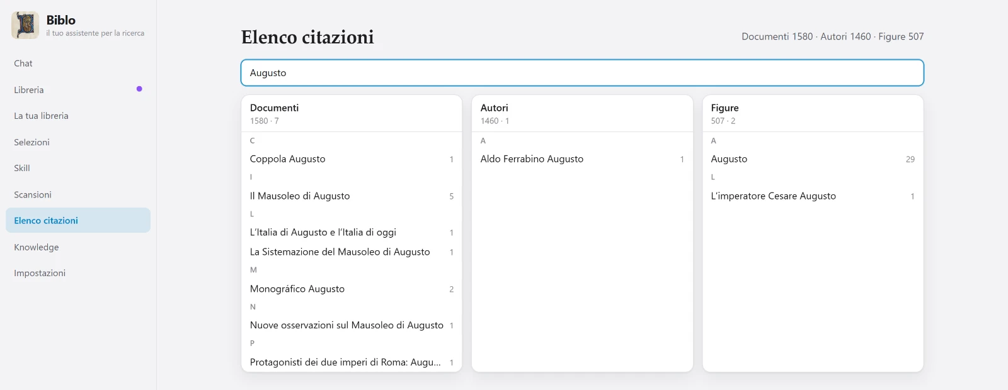The width and height of the screenshot is (1008, 390).
Task: Click the Biblo app logo icon
Action: 25,25
